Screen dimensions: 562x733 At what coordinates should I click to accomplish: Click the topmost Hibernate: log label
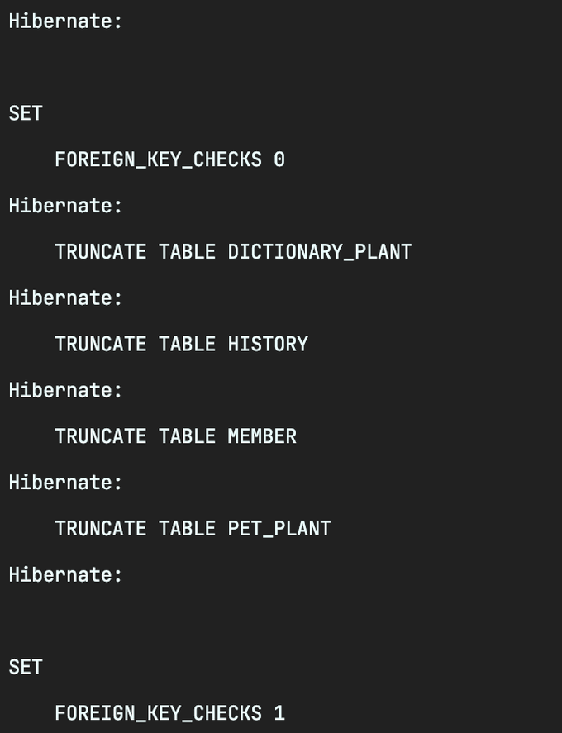[x=65, y=21]
